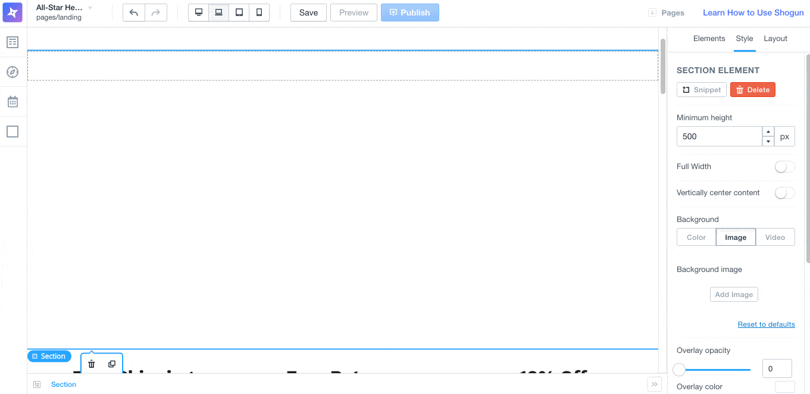
Task: Collapse the right panel with double chevron
Action: (654, 384)
